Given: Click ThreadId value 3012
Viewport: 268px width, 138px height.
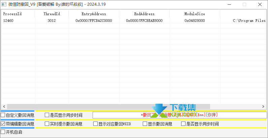Looking at the screenshot, I should [52, 21].
